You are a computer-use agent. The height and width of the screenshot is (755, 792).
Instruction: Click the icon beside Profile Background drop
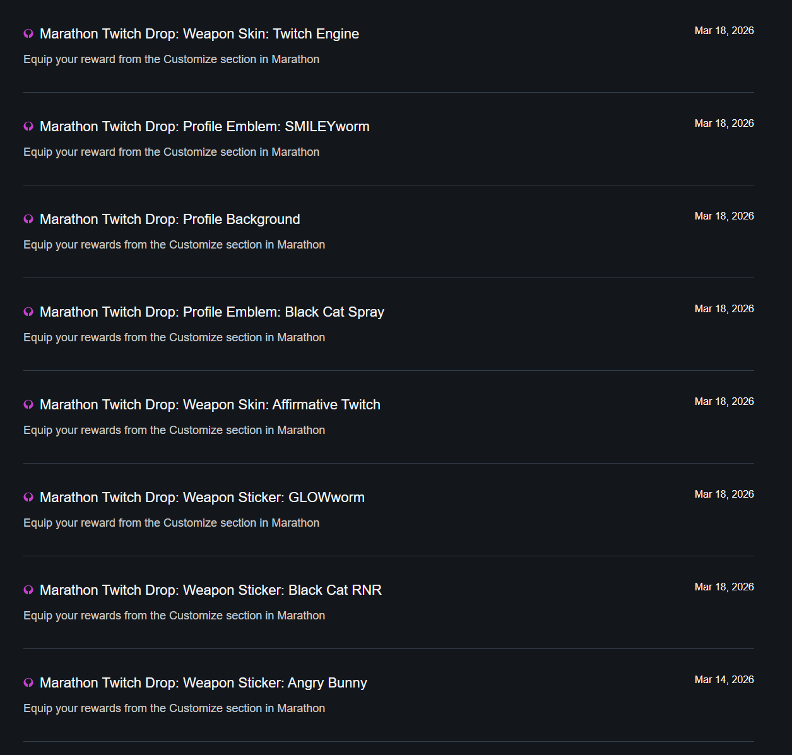pos(28,219)
